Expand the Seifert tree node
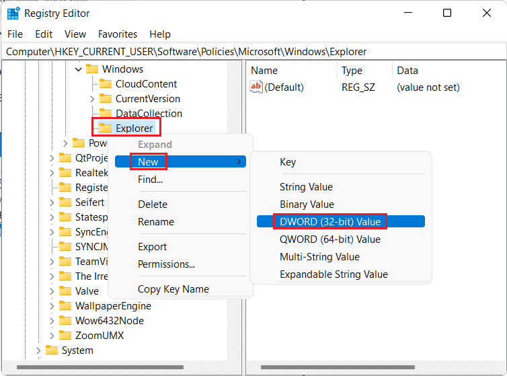Viewport: 507px width, 376px height. 52,202
